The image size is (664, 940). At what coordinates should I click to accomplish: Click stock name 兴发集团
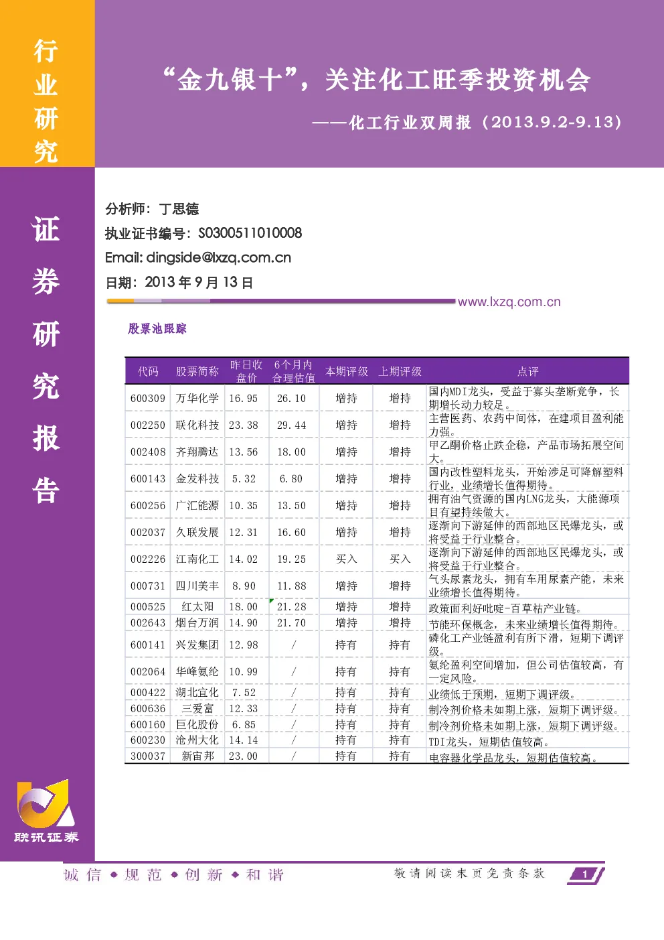[197, 645]
